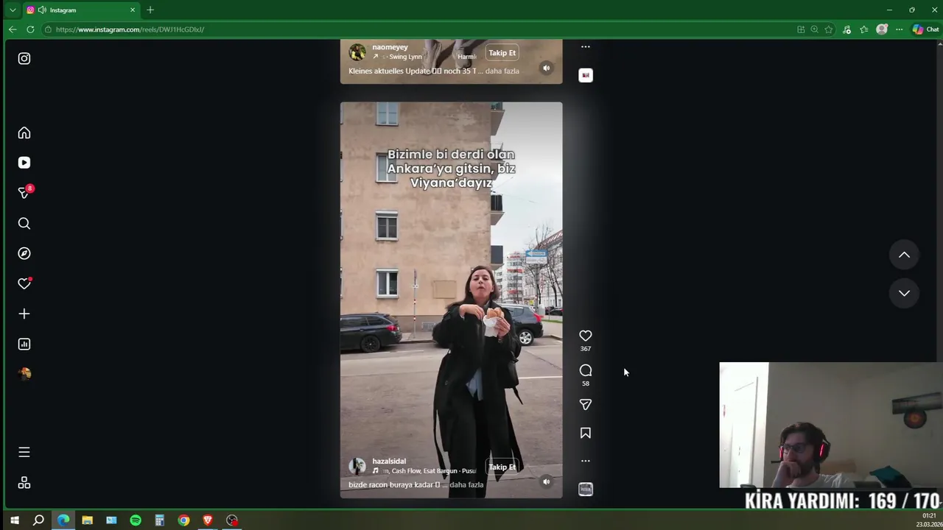The height and width of the screenshot is (530, 943).
Task: Follow hazalsidal with Takip Et
Action: coord(502,467)
